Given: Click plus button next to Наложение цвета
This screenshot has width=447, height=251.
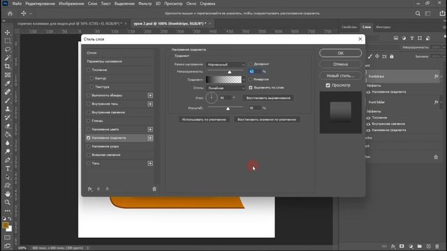Looking at the screenshot, I should (x=150, y=130).
